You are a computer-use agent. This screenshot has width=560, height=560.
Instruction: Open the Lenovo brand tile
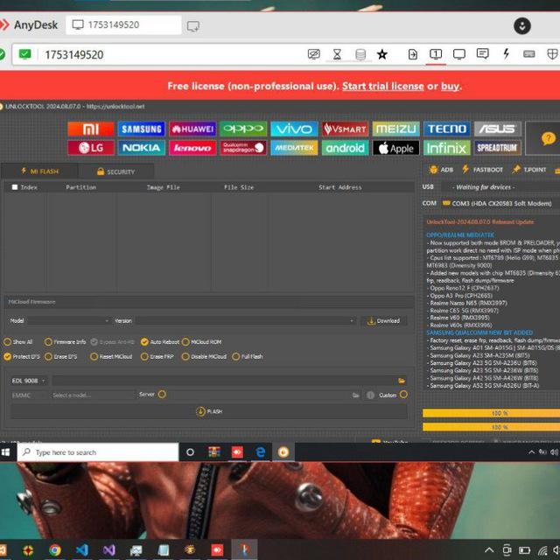point(192,148)
